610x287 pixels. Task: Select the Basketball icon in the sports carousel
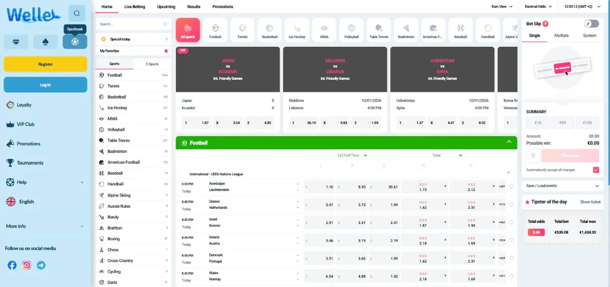[270, 30]
